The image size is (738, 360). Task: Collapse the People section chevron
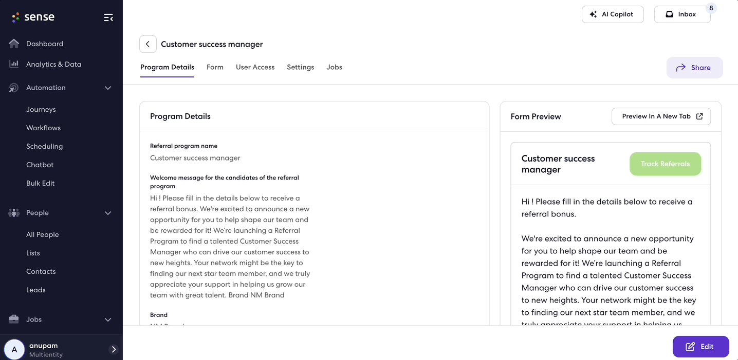(x=108, y=213)
